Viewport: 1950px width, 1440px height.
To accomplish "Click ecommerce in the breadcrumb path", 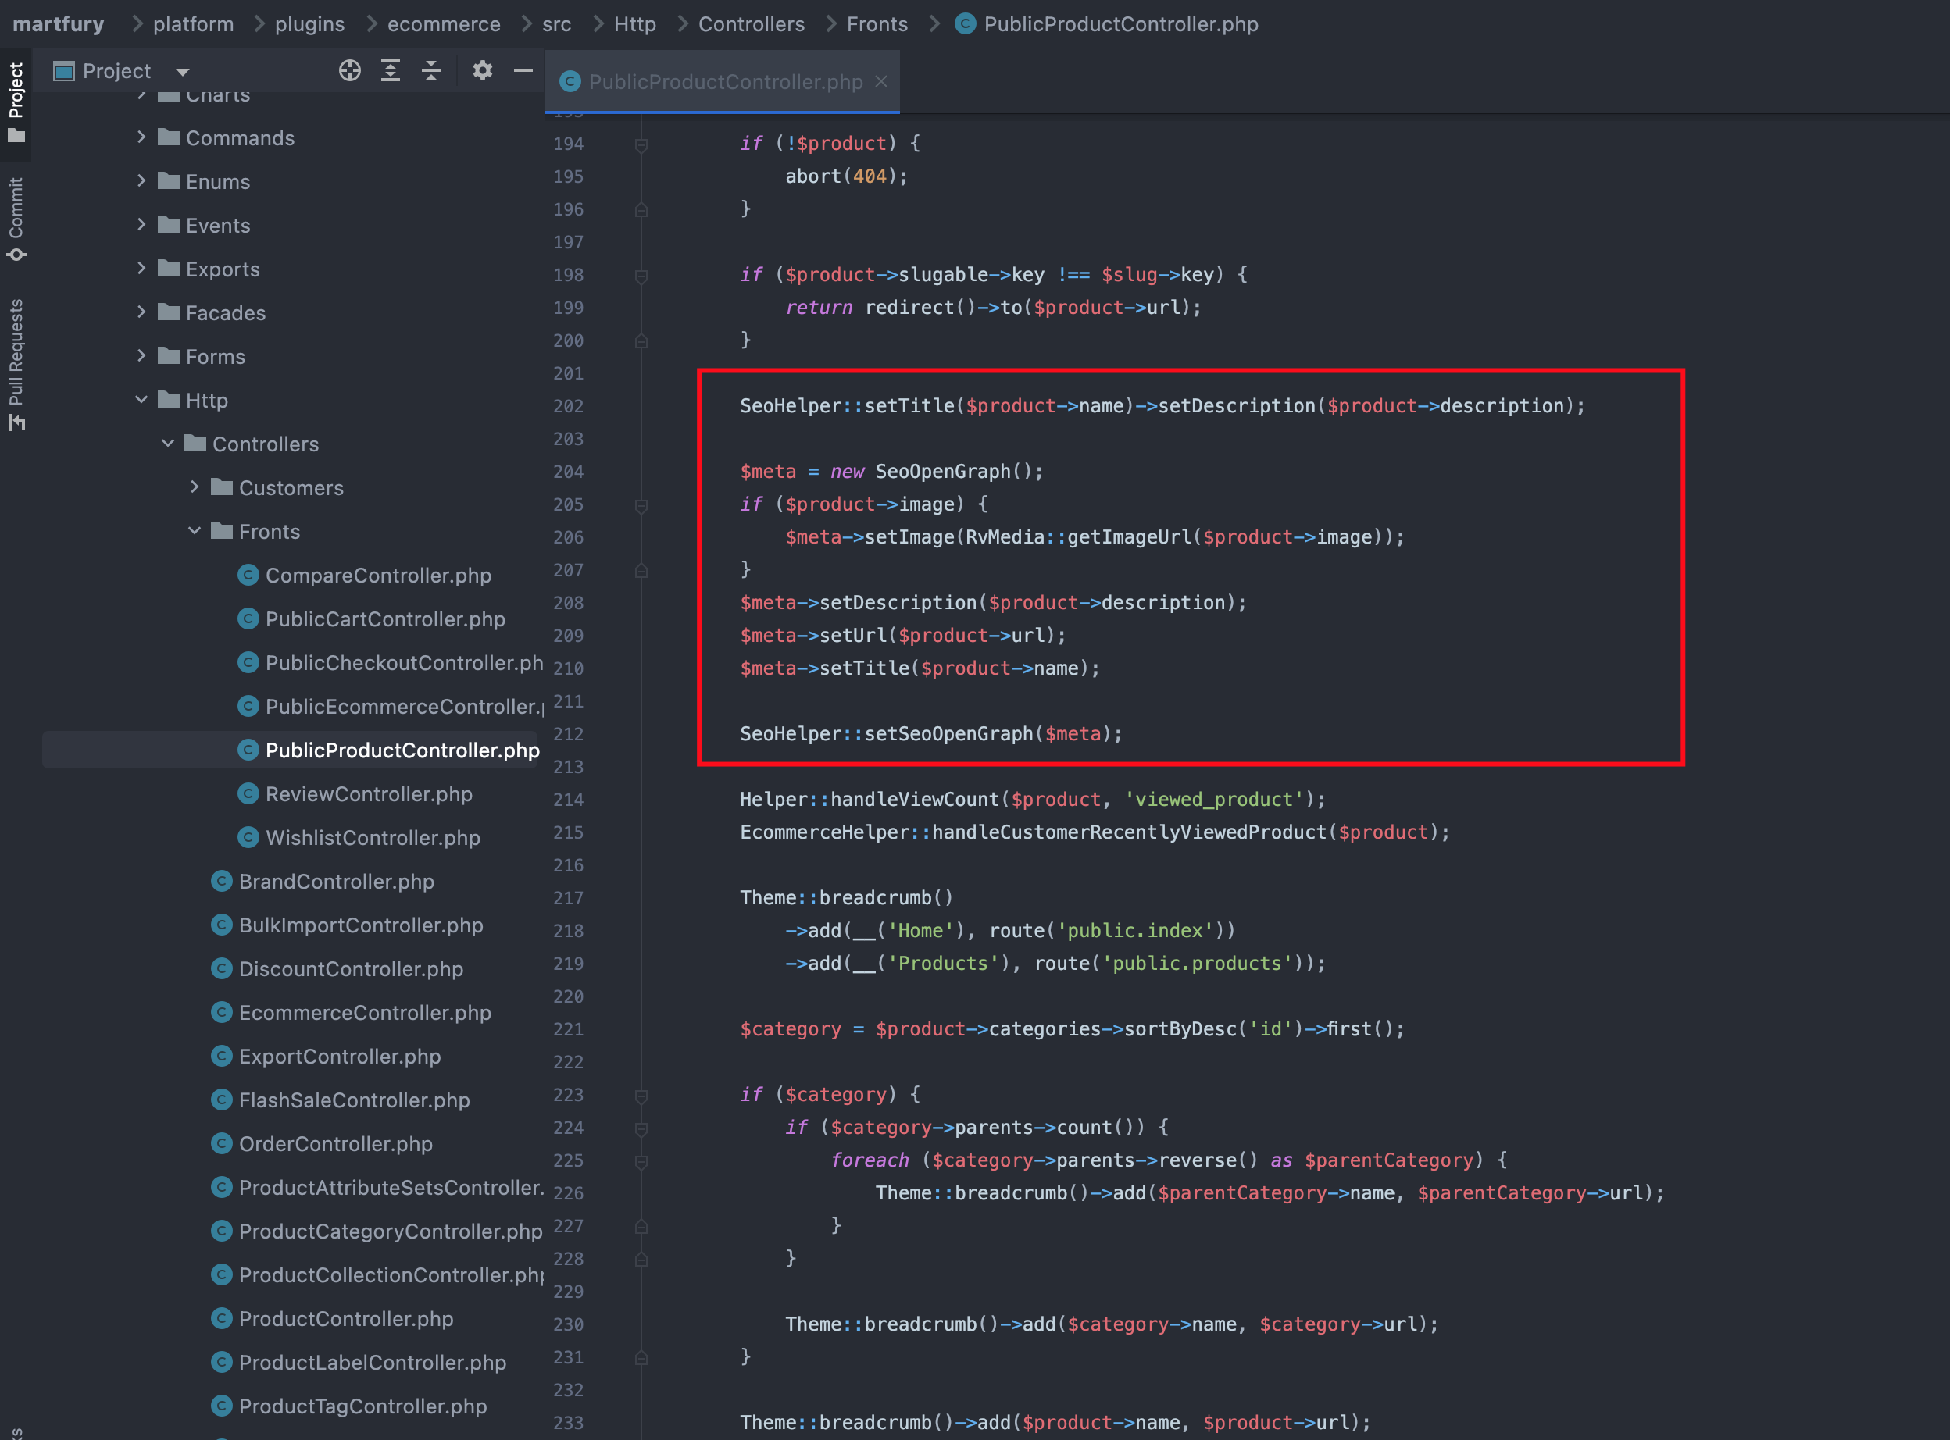I will pyautogui.click(x=444, y=23).
